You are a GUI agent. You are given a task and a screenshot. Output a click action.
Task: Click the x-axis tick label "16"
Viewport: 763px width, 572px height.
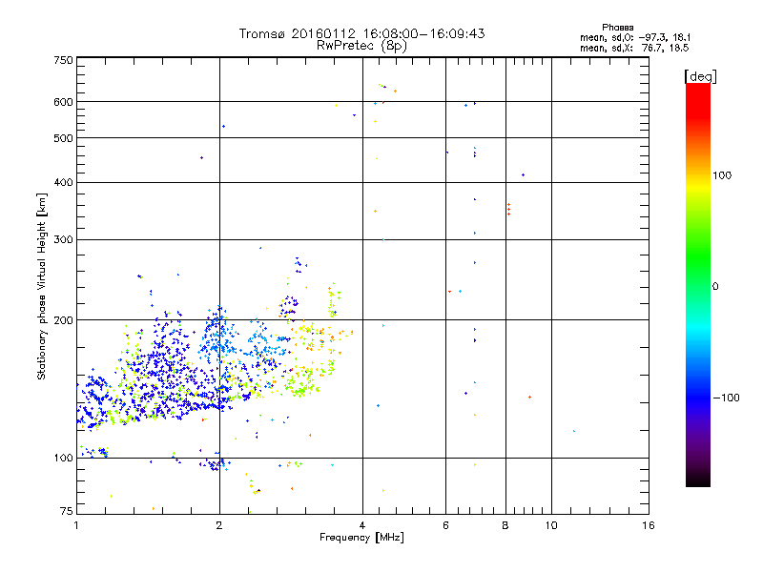point(649,525)
